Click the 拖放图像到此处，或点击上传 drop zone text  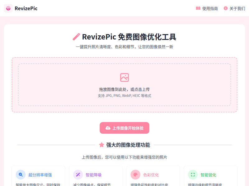(125, 90)
